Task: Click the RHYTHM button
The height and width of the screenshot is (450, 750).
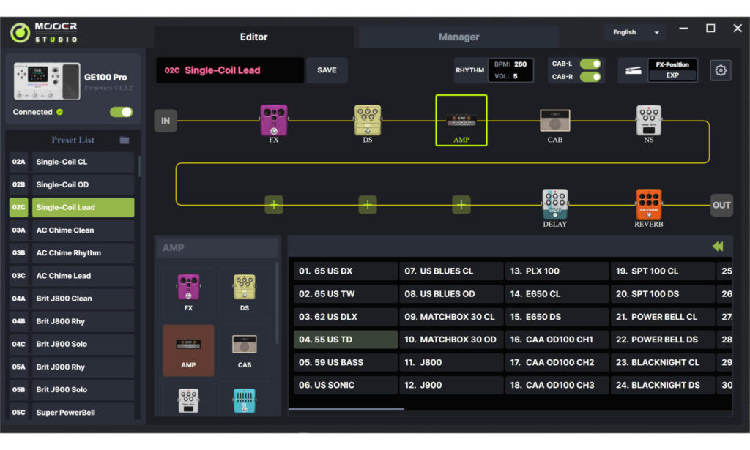Action: [x=469, y=70]
